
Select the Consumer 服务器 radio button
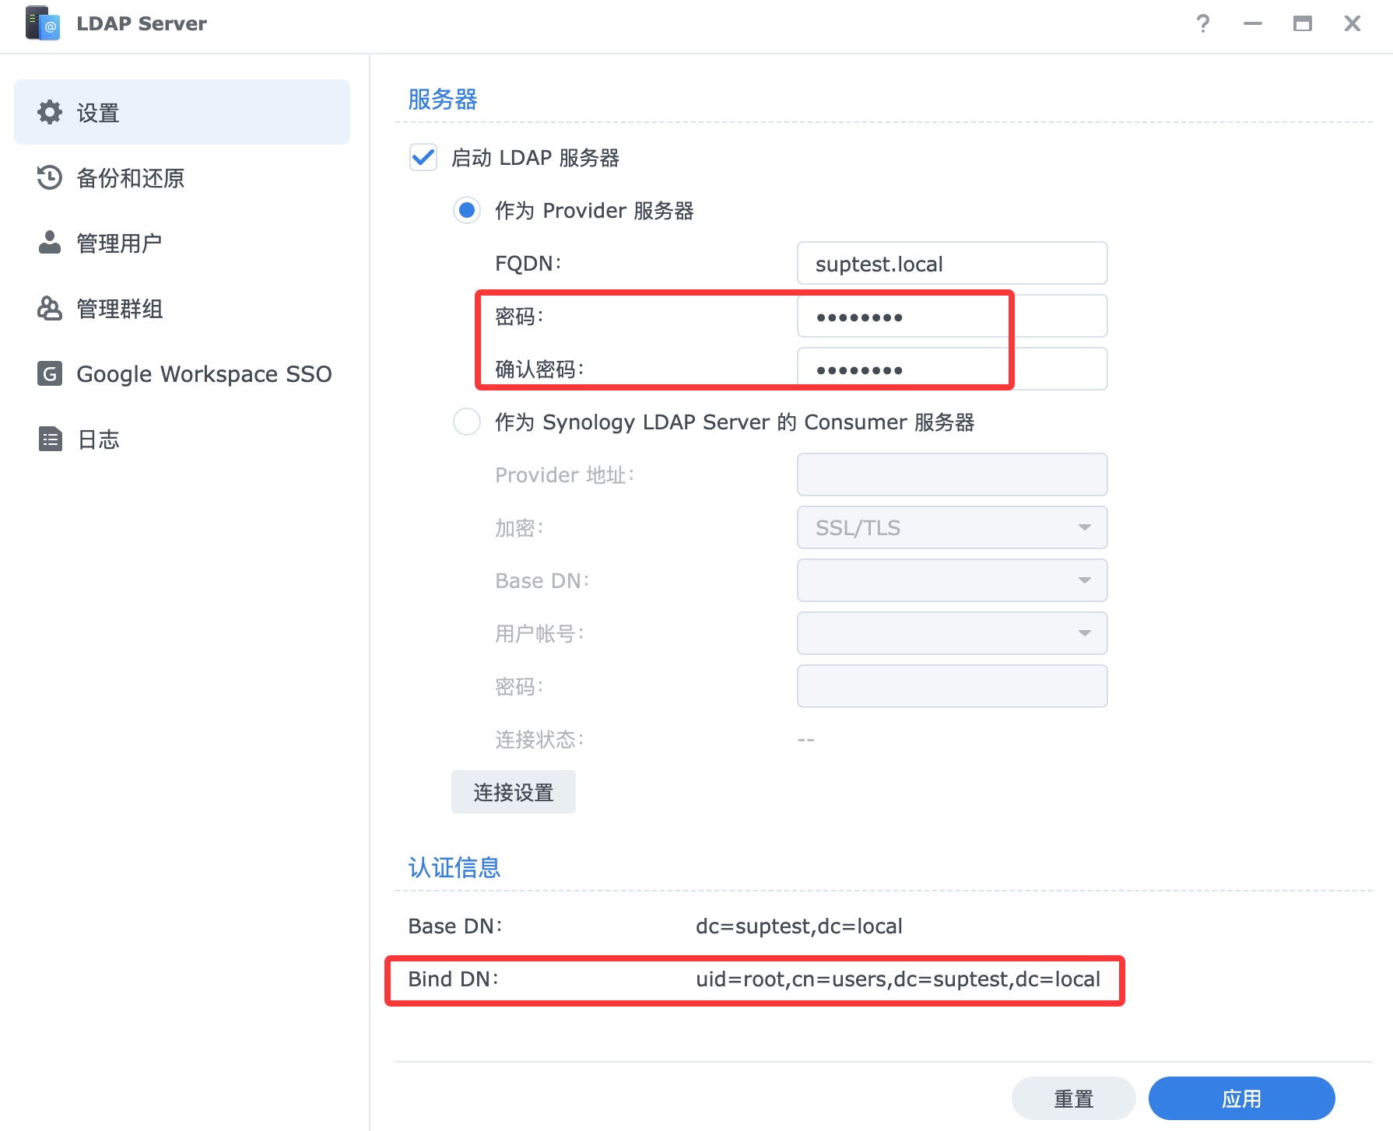(x=467, y=422)
